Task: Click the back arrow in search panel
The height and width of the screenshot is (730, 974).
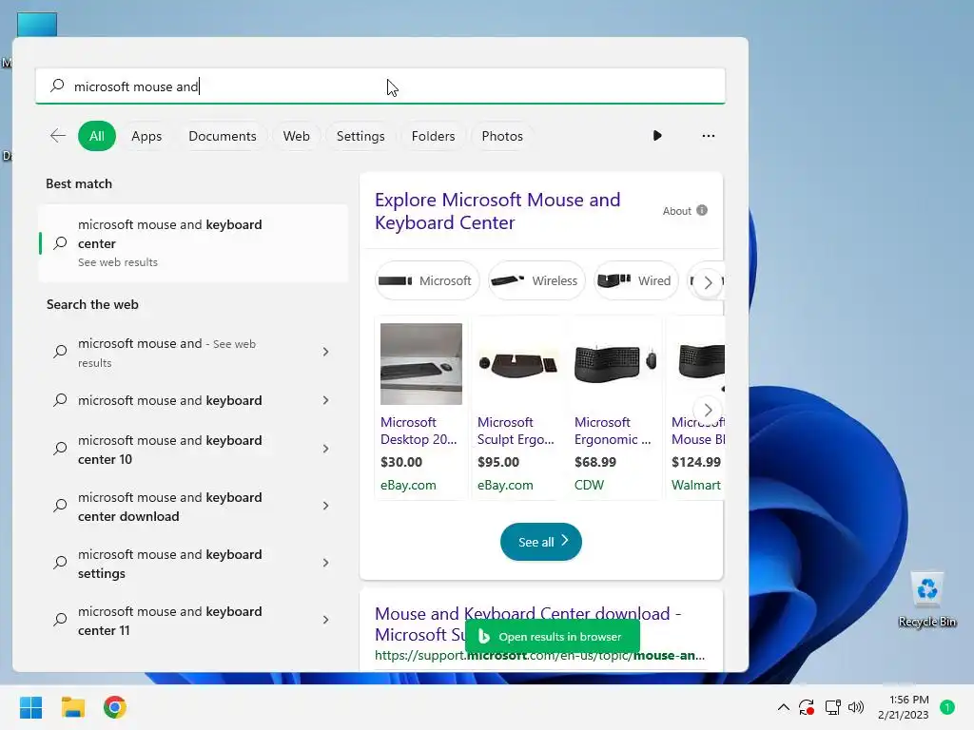Action: point(58,136)
